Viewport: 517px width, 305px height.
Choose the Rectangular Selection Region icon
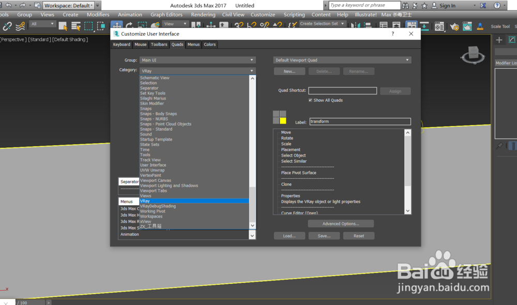(x=88, y=26)
